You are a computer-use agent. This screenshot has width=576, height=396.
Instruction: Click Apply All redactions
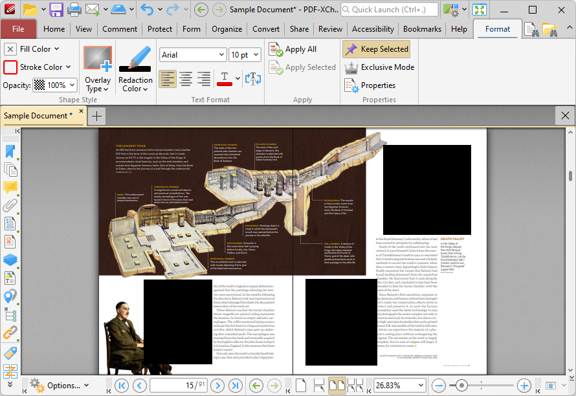[x=293, y=49]
